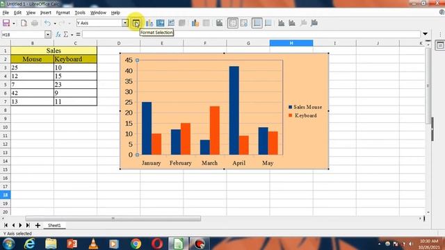This screenshot has width=445, height=250.
Task: Click the formula input line
Action: (x=251, y=34)
